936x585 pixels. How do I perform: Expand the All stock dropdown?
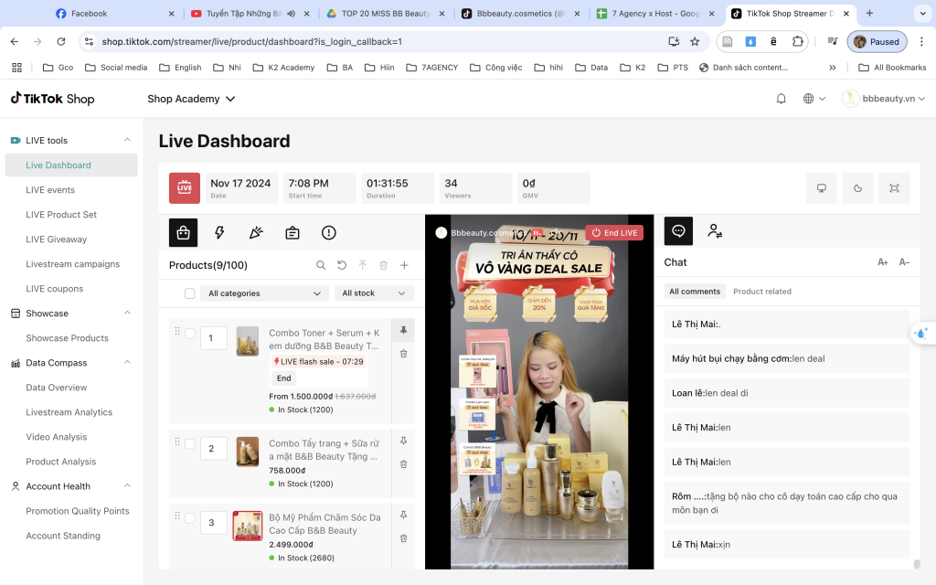(x=374, y=293)
